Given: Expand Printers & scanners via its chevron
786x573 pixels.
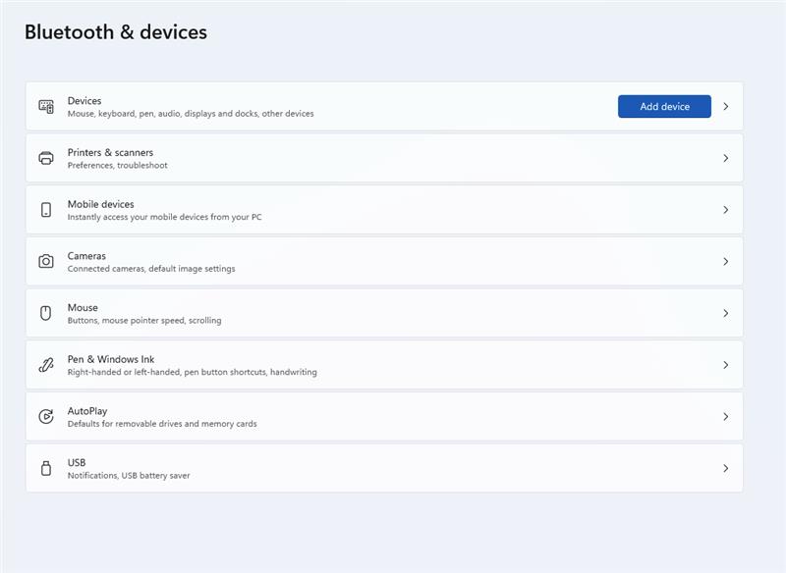Looking at the screenshot, I should coord(726,158).
